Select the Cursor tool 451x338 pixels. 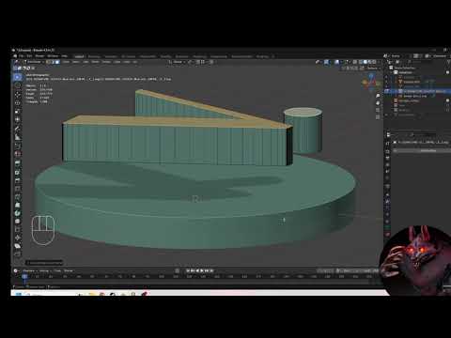pos(18,85)
